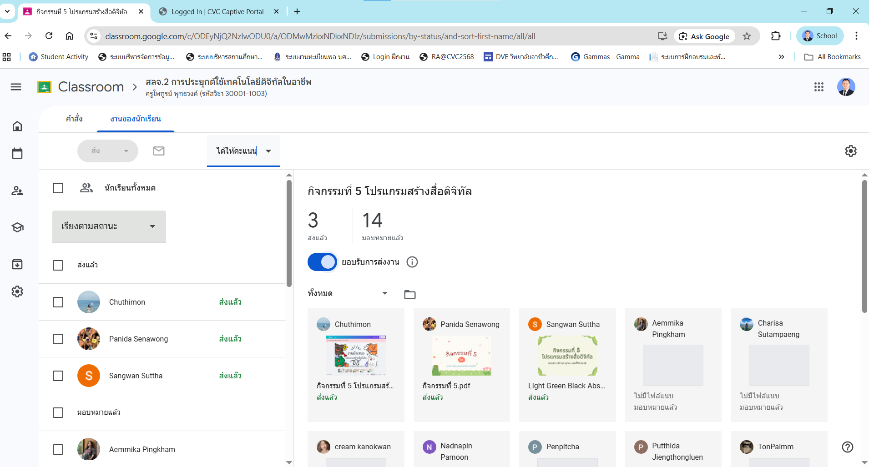Open the people icon in sidebar
Viewport: 869px width, 467px height.
coord(17,191)
